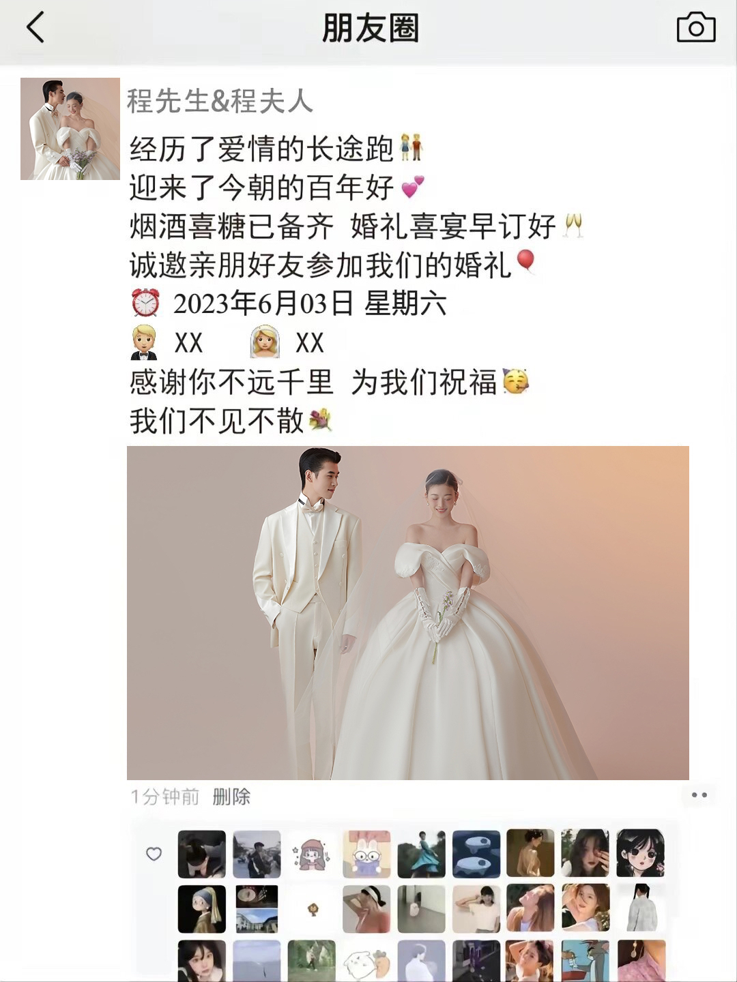Open the Tom and Jerry cartoon avatar
737x982 pixels.
coord(586,962)
